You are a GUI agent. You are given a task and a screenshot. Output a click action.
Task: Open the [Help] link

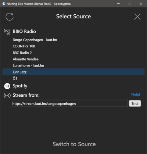135,94
